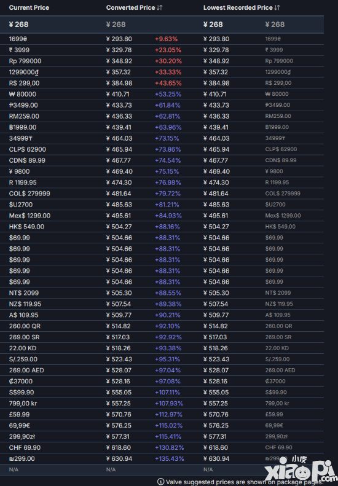Select the Rp 799000 price row
Image resolution: width=338 pixels, height=486 pixels.
162,61
